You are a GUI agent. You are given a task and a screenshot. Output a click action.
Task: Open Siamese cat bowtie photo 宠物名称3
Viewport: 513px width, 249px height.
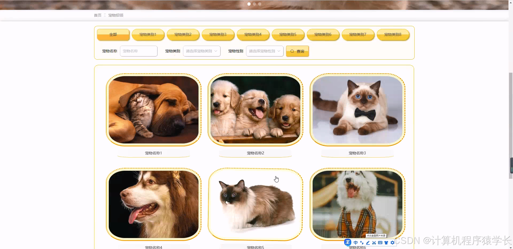tap(357, 110)
